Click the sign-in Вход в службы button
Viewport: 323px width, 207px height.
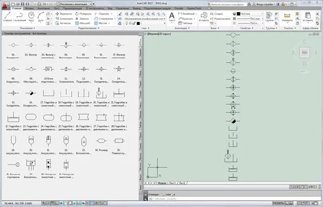coord(263,4)
